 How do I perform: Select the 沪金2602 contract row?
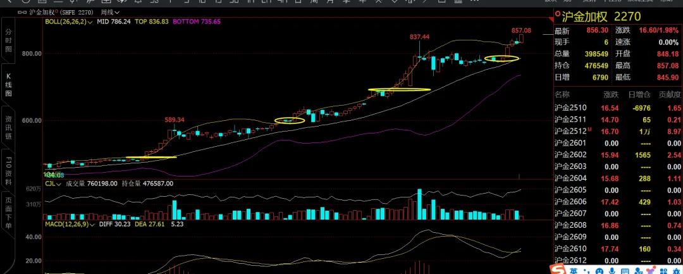click(x=618, y=154)
